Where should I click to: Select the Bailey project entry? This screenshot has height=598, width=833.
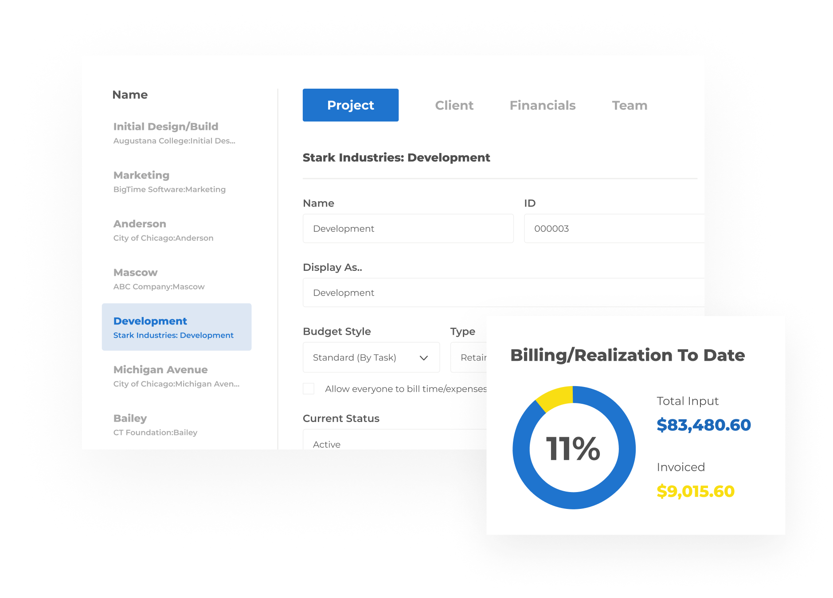coord(176,425)
